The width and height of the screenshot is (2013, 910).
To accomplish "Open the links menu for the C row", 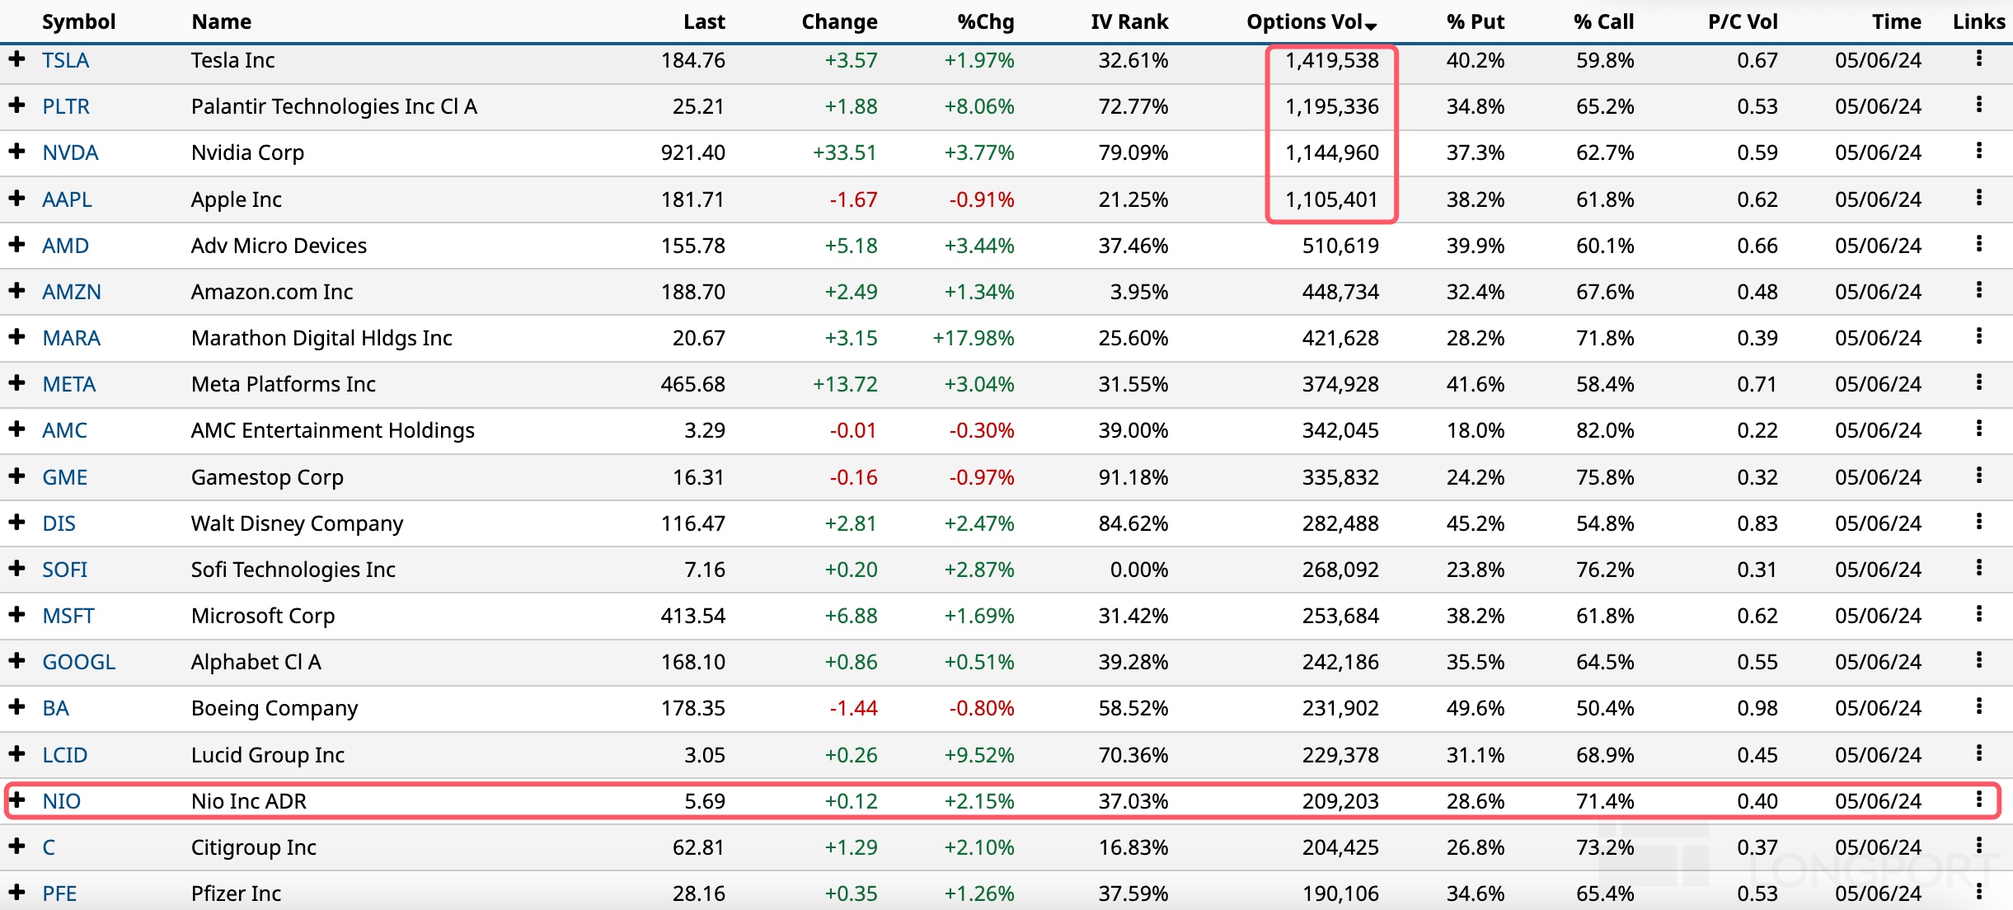I will [x=1978, y=846].
